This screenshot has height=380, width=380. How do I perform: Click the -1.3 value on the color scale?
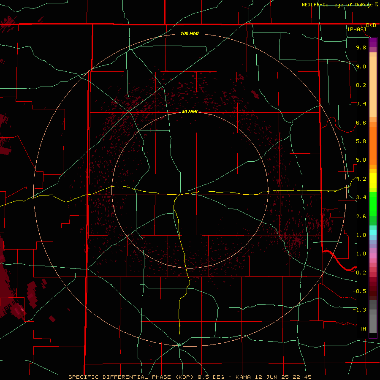point(359,310)
